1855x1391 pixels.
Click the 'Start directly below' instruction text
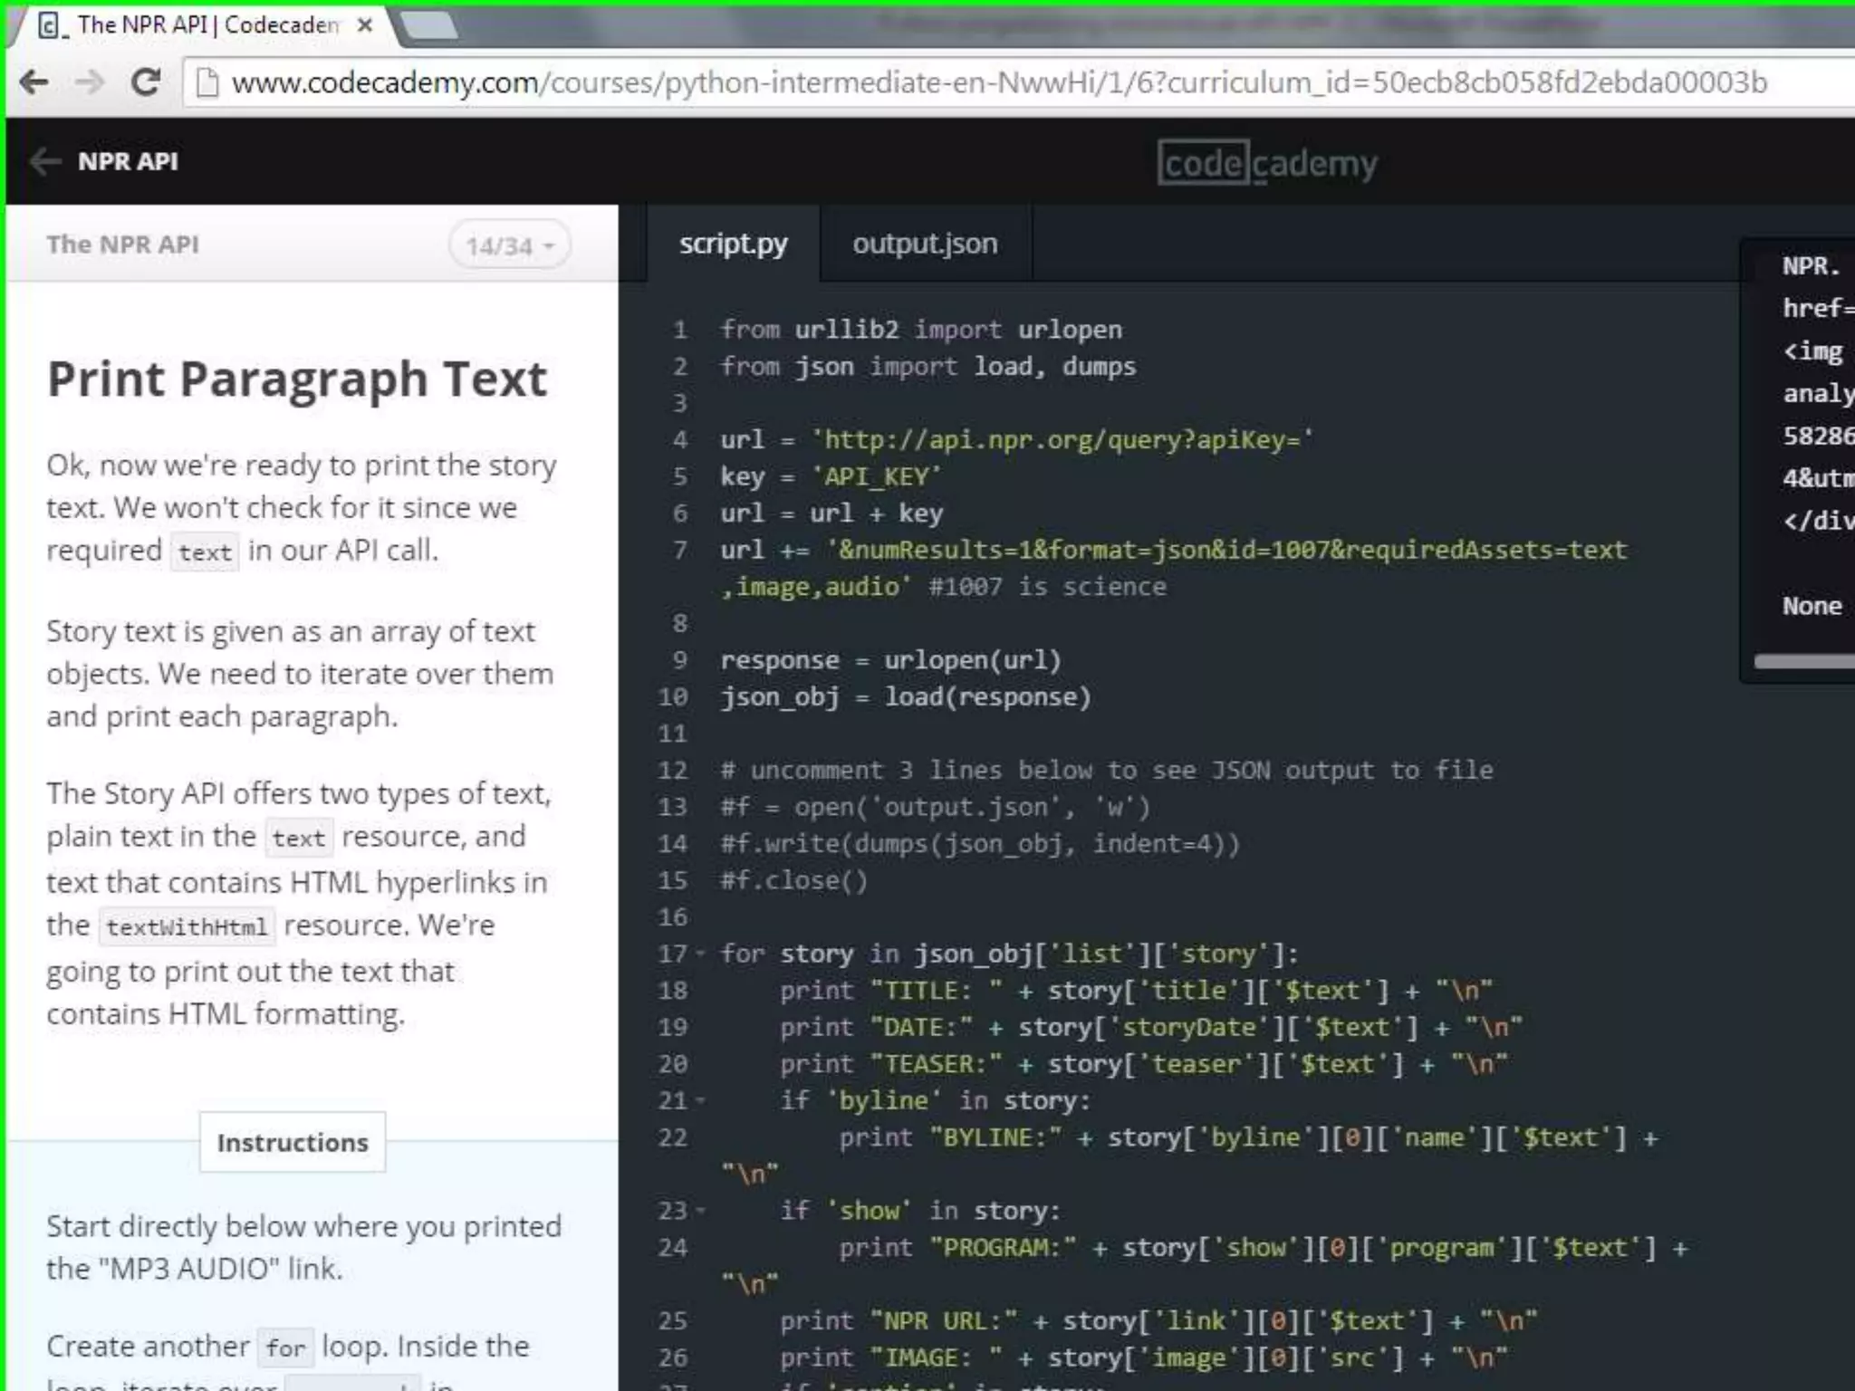304,1247
